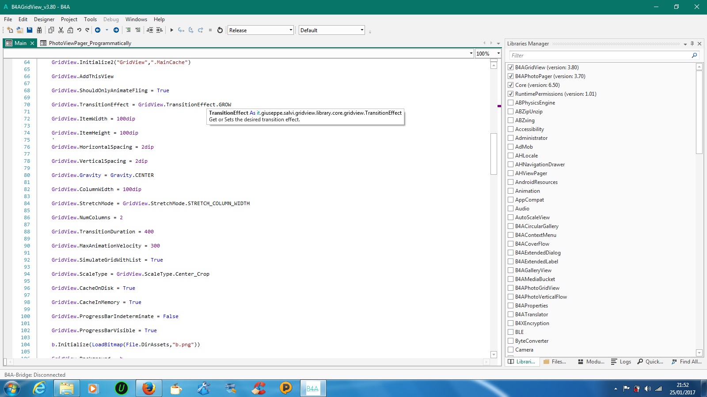Click the toolbar overflow options arrow
The image size is (707, 397).
(370, 31)
